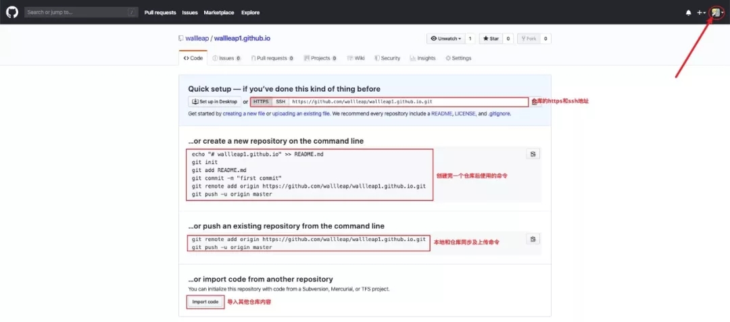Open the Settings tab with gear icon
This screenshot has height=322, width=730.
(x=458, y=58)
